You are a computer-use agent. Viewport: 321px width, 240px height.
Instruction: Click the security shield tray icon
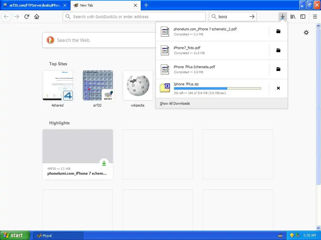[x=292, y=235]
